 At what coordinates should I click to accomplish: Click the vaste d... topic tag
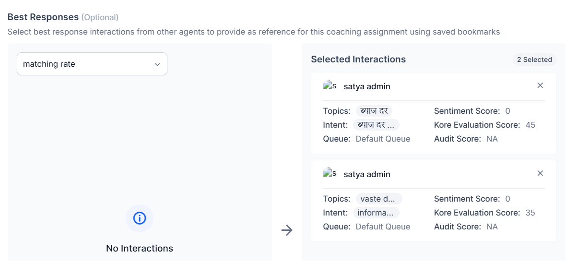(x=378, y=199)
